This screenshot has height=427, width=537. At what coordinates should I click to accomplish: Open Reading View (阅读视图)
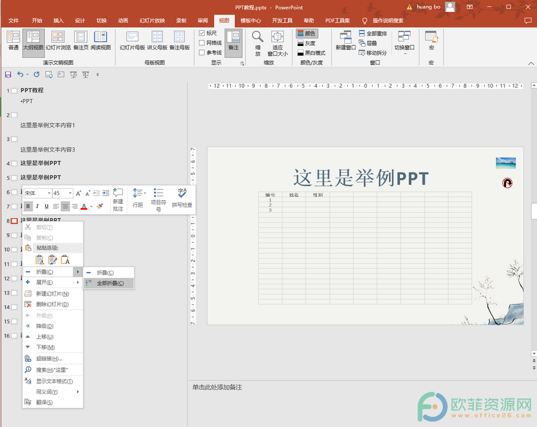[101, 41]
